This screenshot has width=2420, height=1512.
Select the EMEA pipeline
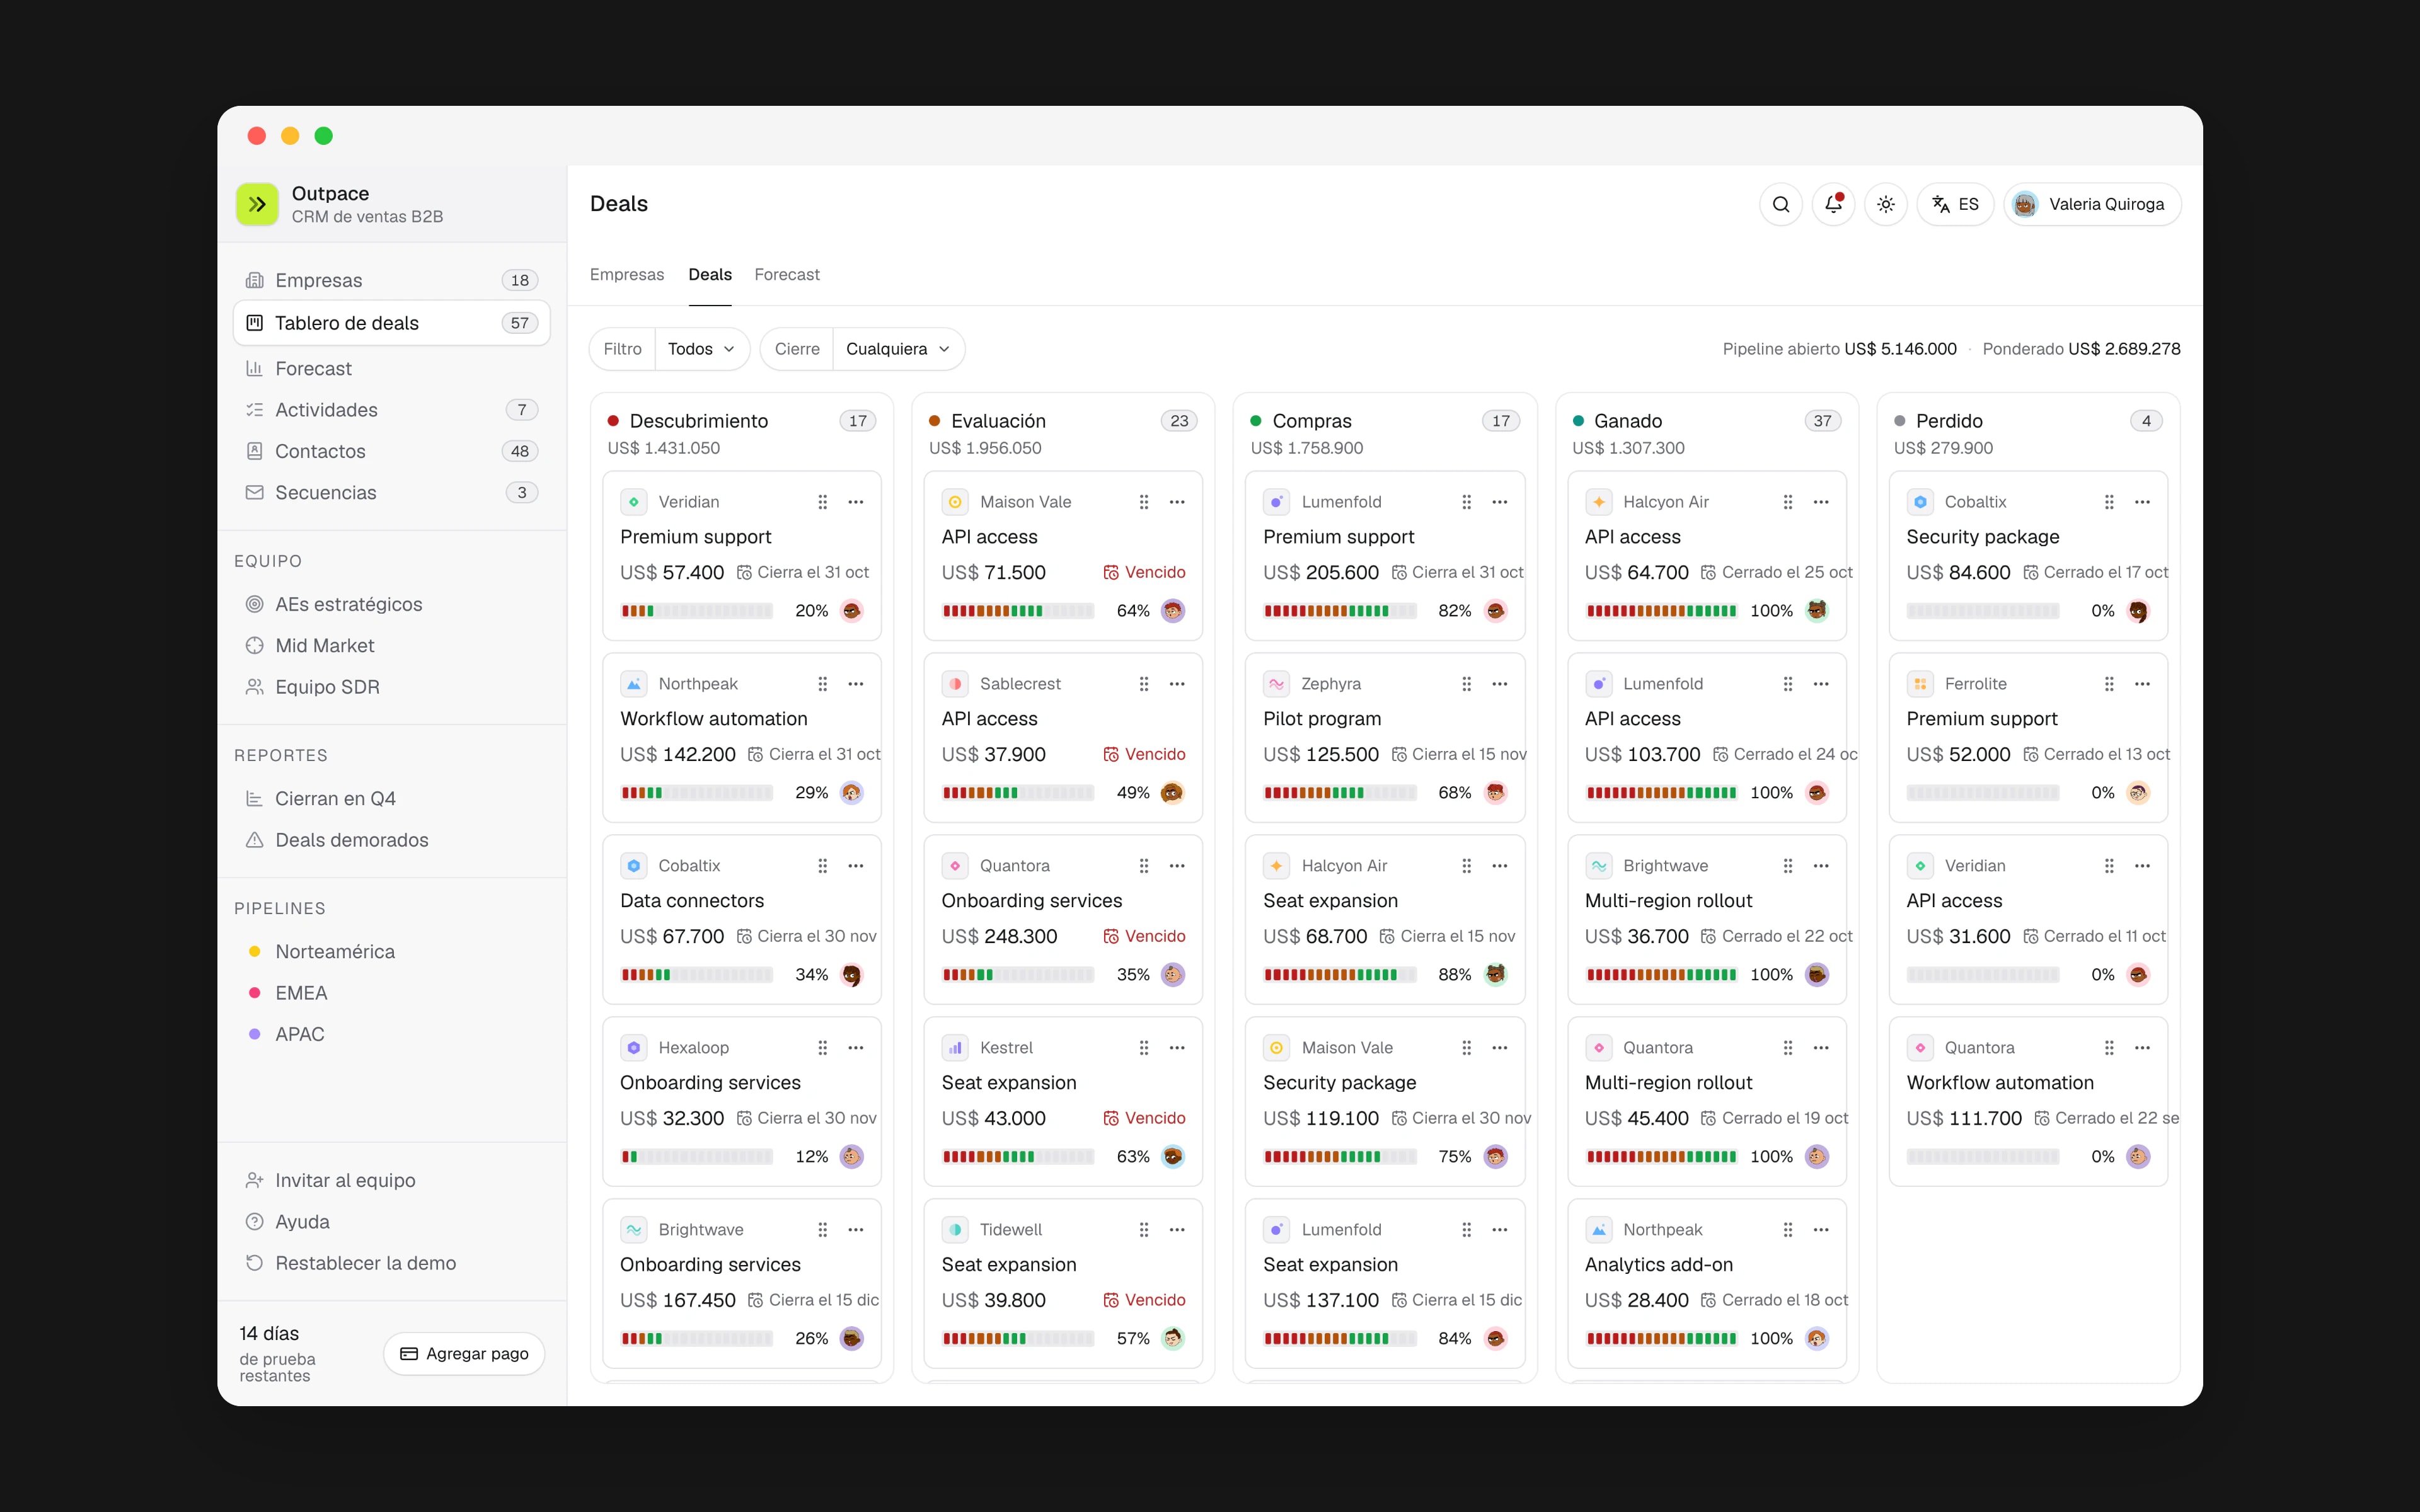[x=392, y=993]
